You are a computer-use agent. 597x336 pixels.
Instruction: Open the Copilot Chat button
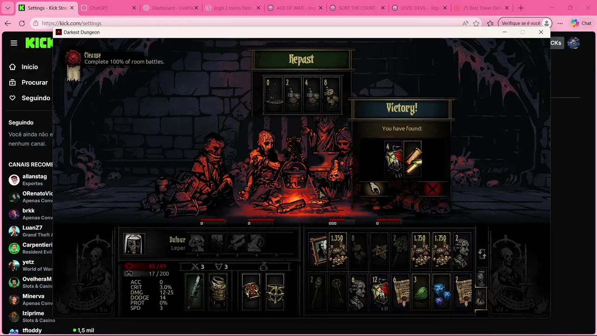click(581, 23)
